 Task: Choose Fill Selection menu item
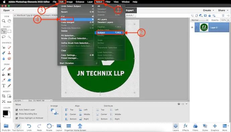coord(68,35)
